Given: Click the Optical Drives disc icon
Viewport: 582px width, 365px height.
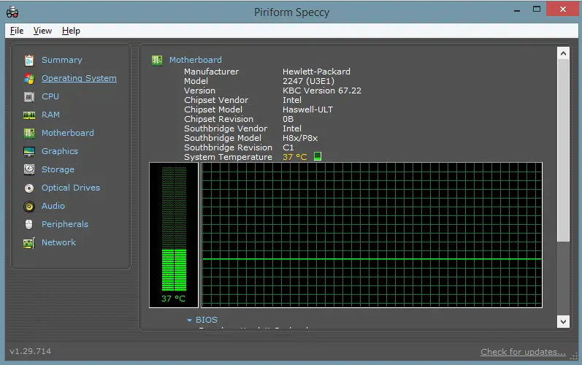Looking at the screenshot, I should tap(29, 188).
